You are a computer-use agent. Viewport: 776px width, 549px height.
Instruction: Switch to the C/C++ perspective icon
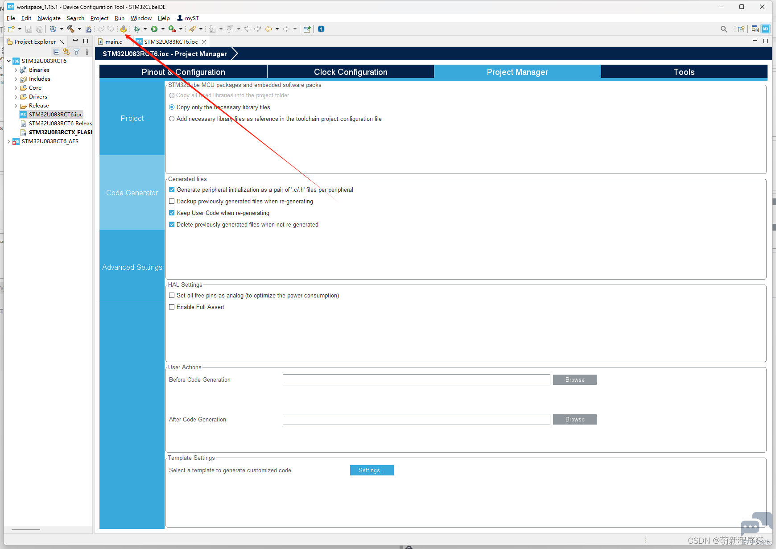(755, 29)
